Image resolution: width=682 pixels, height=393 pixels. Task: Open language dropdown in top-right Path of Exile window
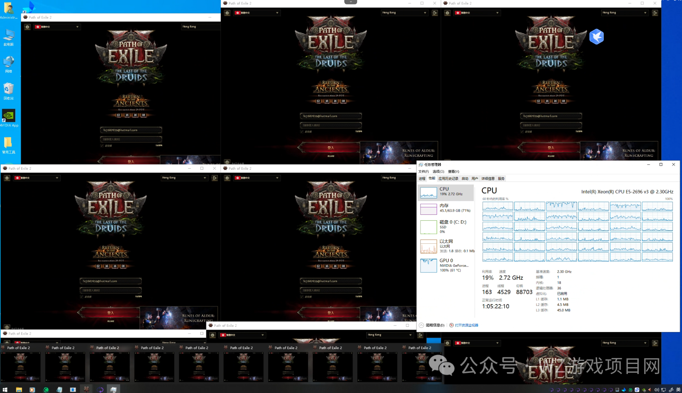[477, 13]
